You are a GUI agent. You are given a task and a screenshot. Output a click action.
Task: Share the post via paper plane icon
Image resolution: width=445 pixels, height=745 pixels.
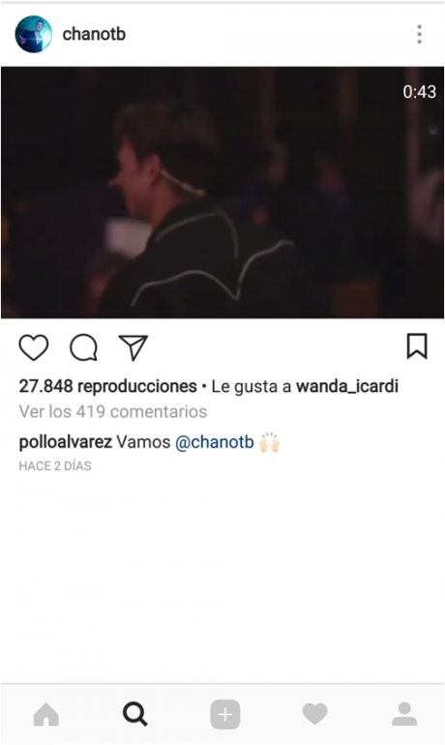coord(133,347)
